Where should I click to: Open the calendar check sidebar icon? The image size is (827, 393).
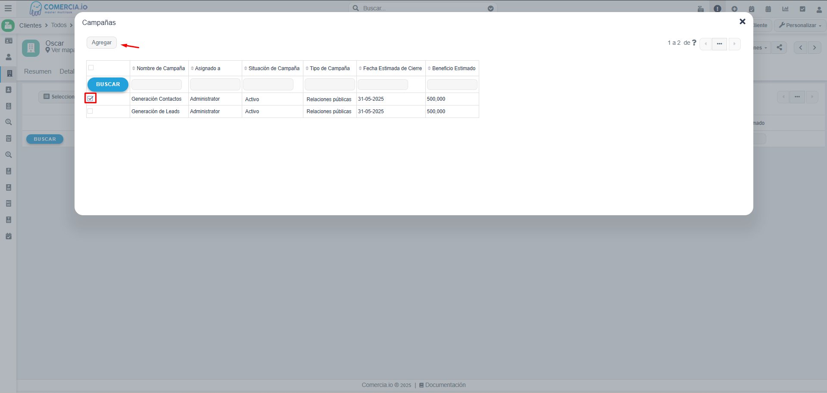[9, 236]
